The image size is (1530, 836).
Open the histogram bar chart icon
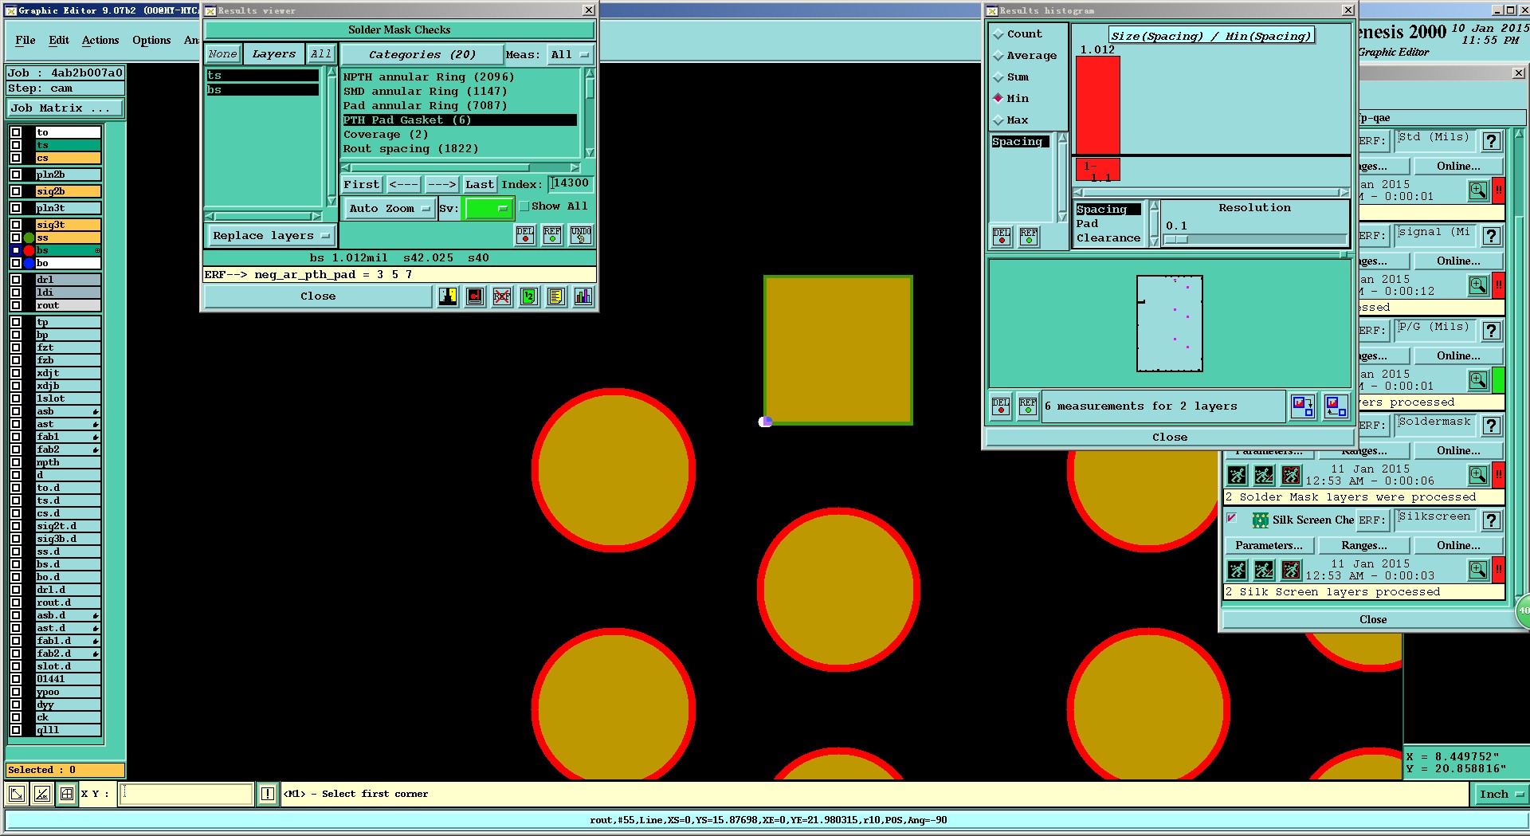(x=583, y=296)
